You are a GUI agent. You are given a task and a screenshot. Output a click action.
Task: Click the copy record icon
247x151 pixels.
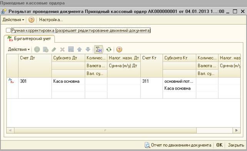pyautogui.click(x=45, y=49)
